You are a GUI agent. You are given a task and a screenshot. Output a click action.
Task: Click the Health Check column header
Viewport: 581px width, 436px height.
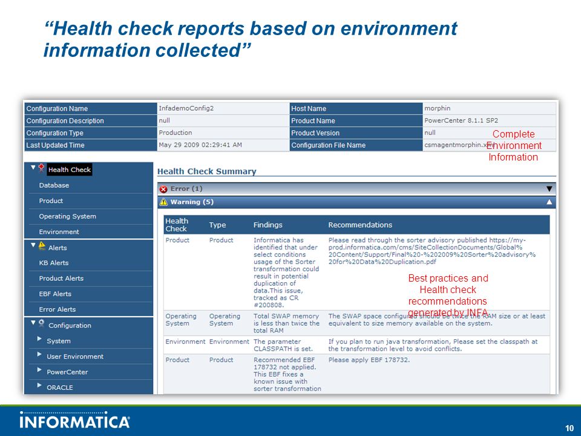[176, 225]
